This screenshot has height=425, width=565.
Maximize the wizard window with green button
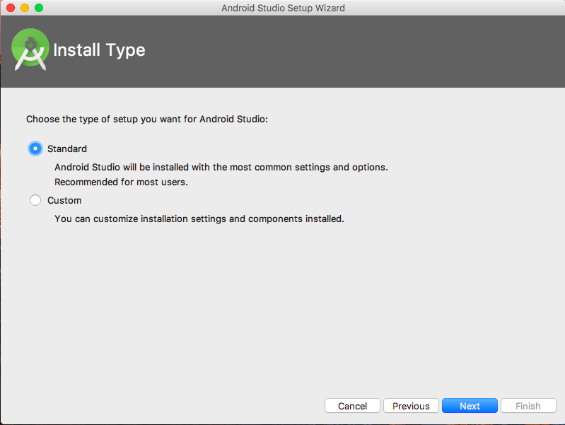[39, 8]
